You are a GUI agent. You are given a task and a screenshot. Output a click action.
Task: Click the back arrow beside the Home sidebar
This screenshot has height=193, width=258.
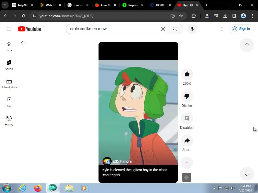[23, 43]
